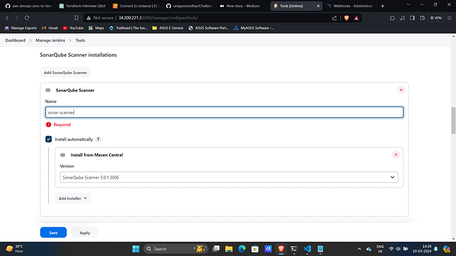Open Windows Start menu
Screen dimensions: 456x256
click(135, 249)
